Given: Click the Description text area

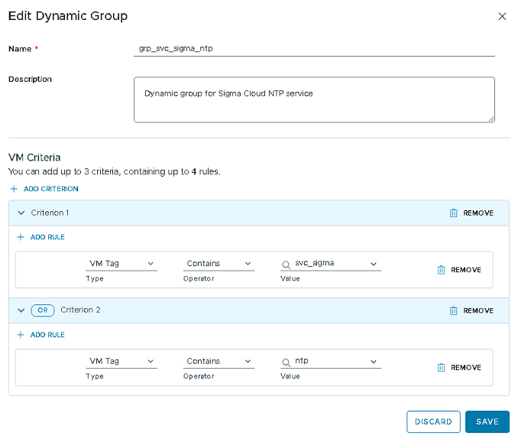Looking at the screenshot, I should click(313, 99).
